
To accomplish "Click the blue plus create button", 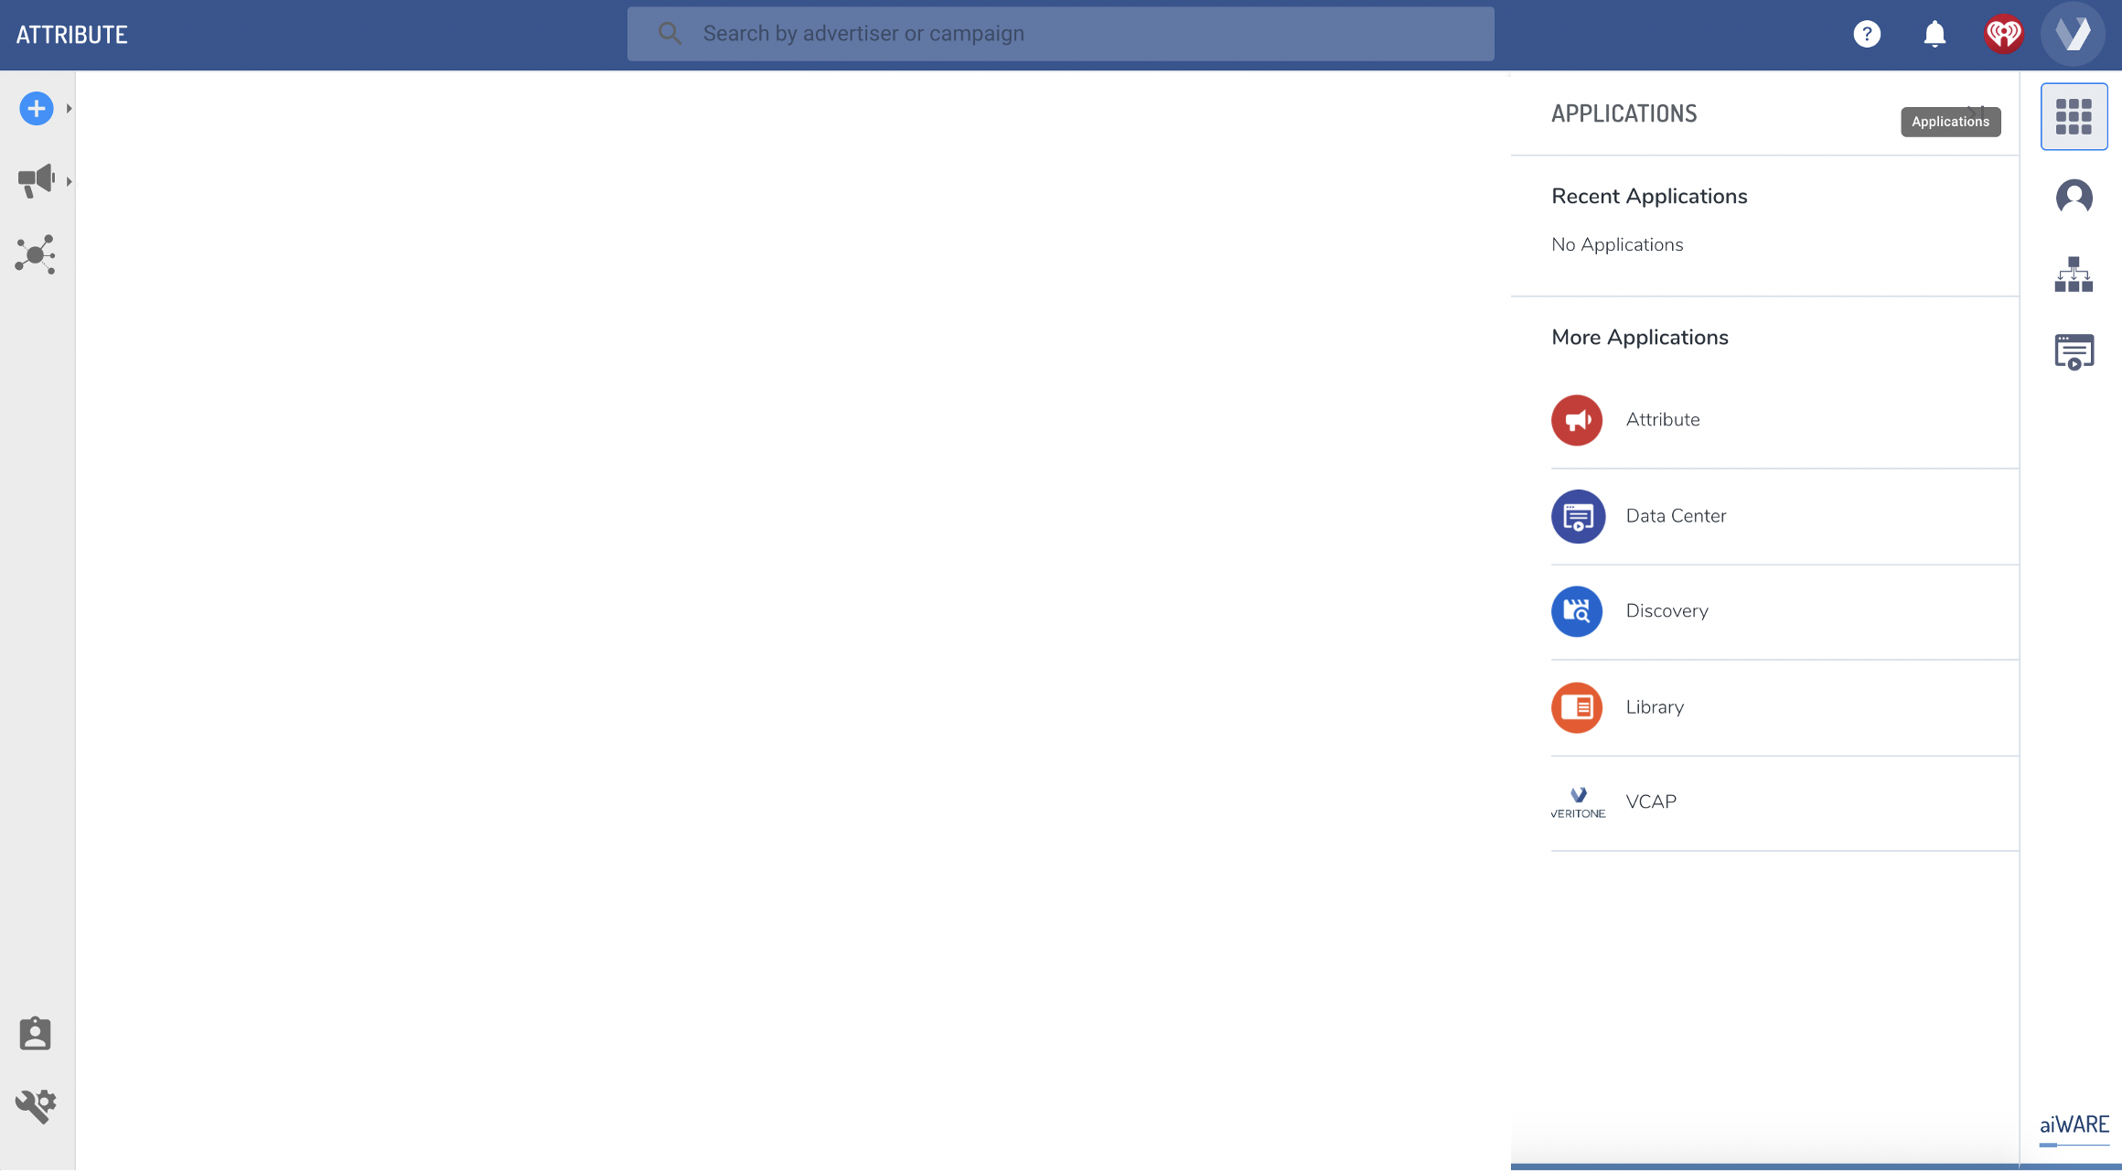I will click(x=36, y=109).
